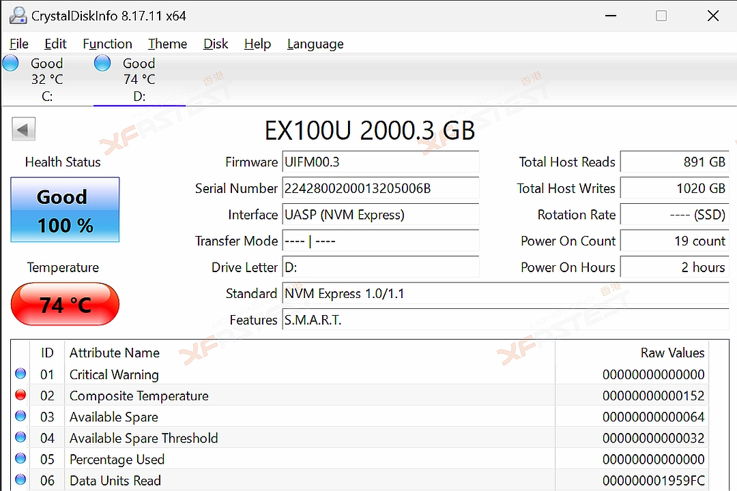The height and width of the screenshot is (491, 737).
Task: Click the Critical Warning status indicator dot
Action: (x=20, y=374)
